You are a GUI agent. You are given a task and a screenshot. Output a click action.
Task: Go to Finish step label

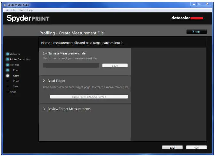[x=13, y=92]
